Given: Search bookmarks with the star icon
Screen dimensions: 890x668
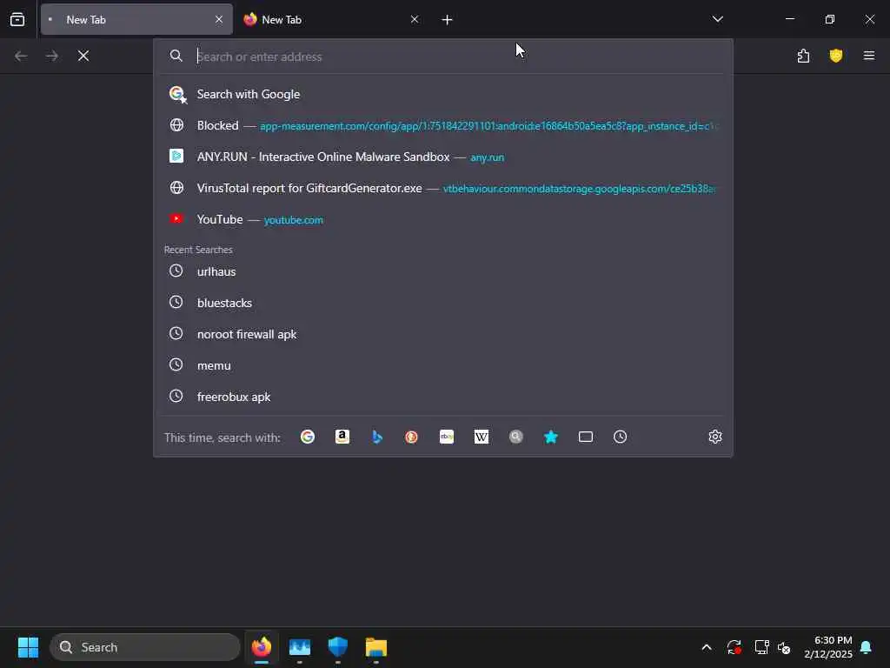Looking at the screenshot, I should click(x=550, y=437).
